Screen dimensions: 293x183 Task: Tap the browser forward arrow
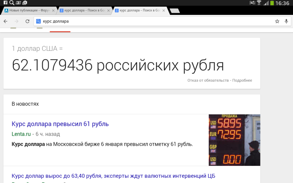[17, 21]
